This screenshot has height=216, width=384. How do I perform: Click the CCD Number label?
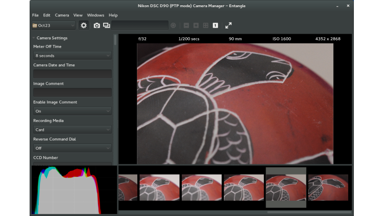(45, 158)
